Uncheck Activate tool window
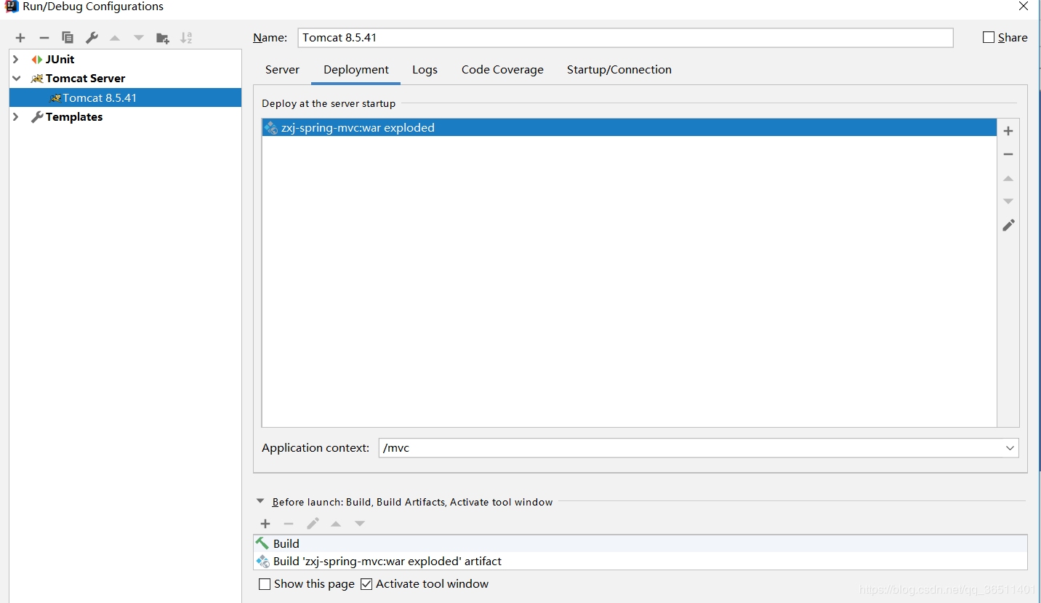Screen dimensions: 1041x603 tap(366, 584)
